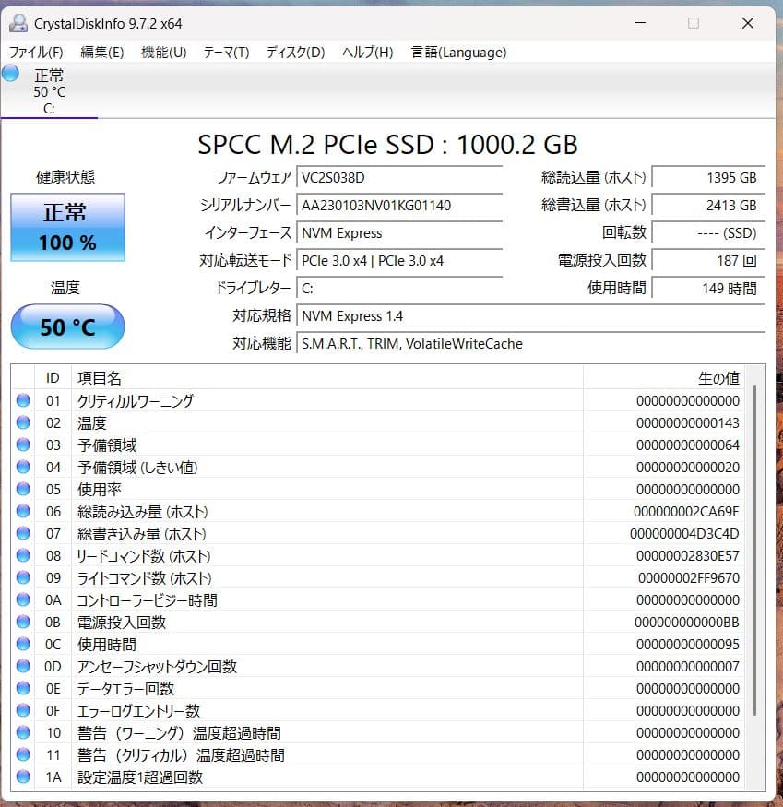Viewport: 783px width, 807px height.
Task: Open the ディスク(D) menu
Action: [x=293, y=53]
